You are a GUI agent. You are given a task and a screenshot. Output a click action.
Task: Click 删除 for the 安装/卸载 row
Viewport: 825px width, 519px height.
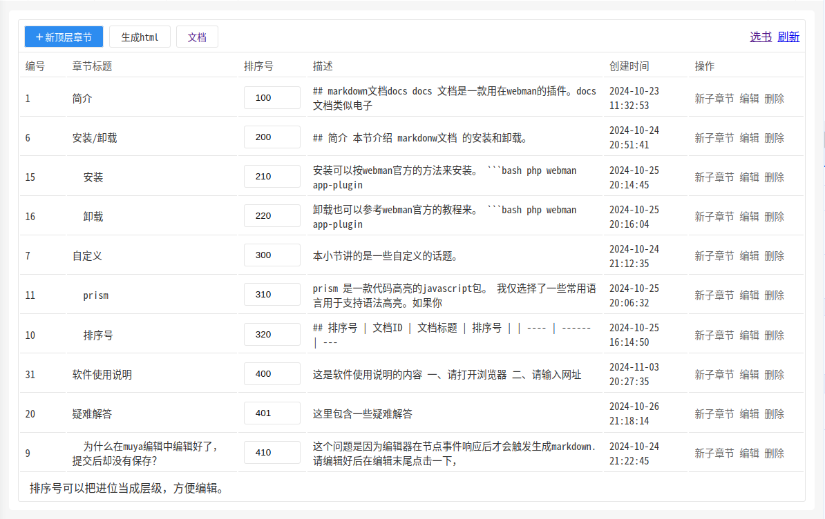[x=774, y=138]
